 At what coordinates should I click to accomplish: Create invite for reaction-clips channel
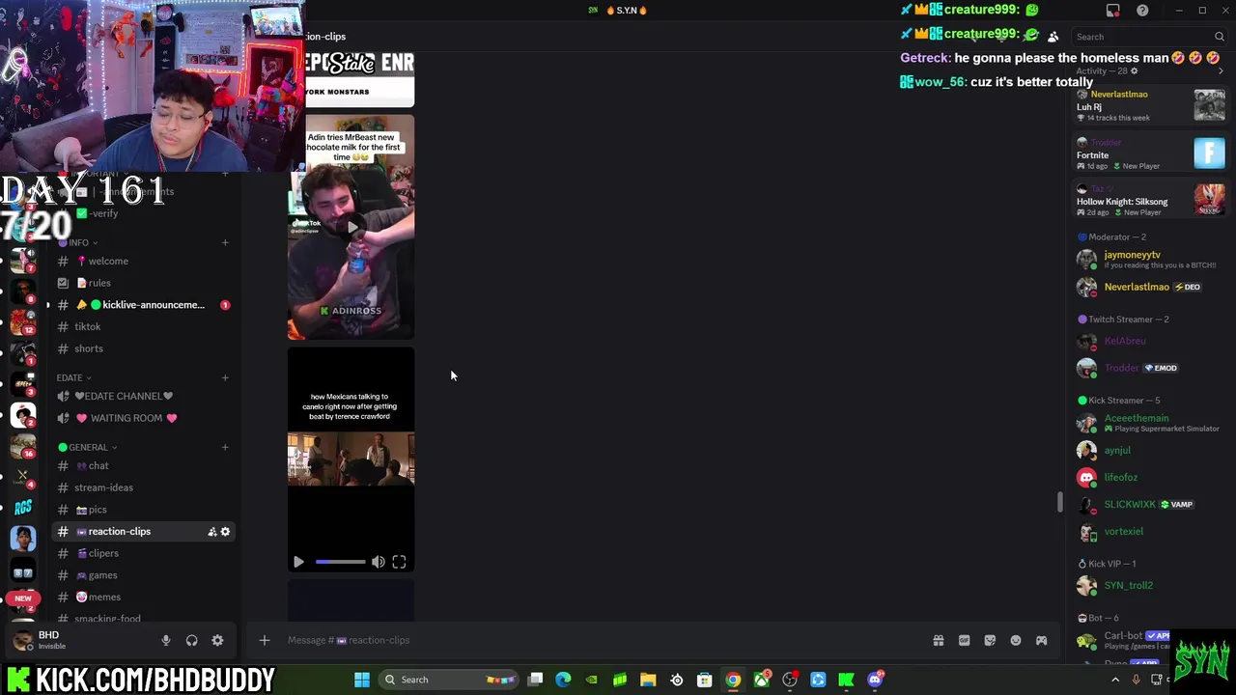coord(211,532)
